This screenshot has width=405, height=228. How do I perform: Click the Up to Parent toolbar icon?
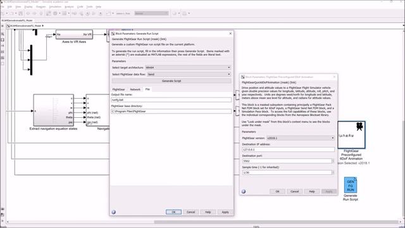[x=40, y=13]
